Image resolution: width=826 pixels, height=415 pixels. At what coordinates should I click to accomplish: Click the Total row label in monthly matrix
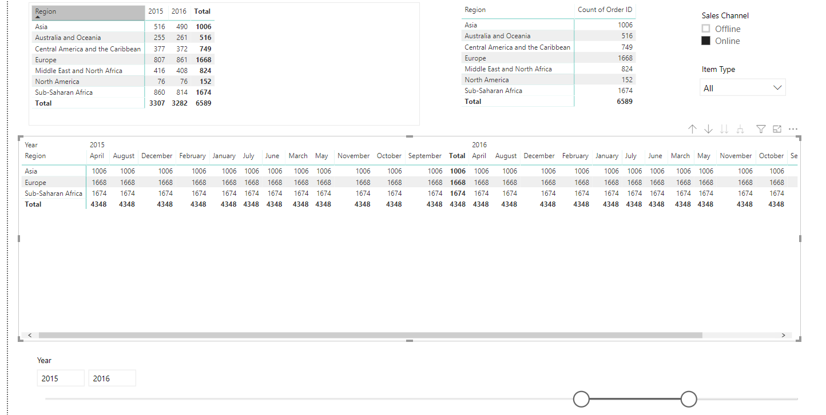(x=33, y=204)
